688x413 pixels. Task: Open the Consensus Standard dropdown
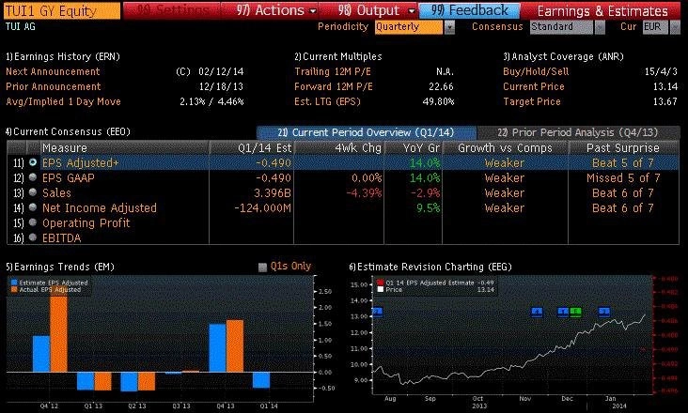pyautogui.click(x=600, y=27)
